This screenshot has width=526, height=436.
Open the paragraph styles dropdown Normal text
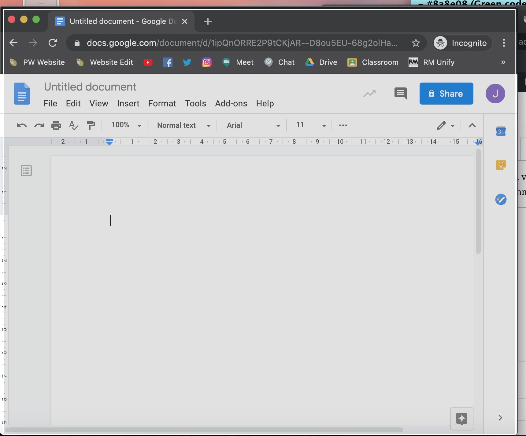[183, 125]
